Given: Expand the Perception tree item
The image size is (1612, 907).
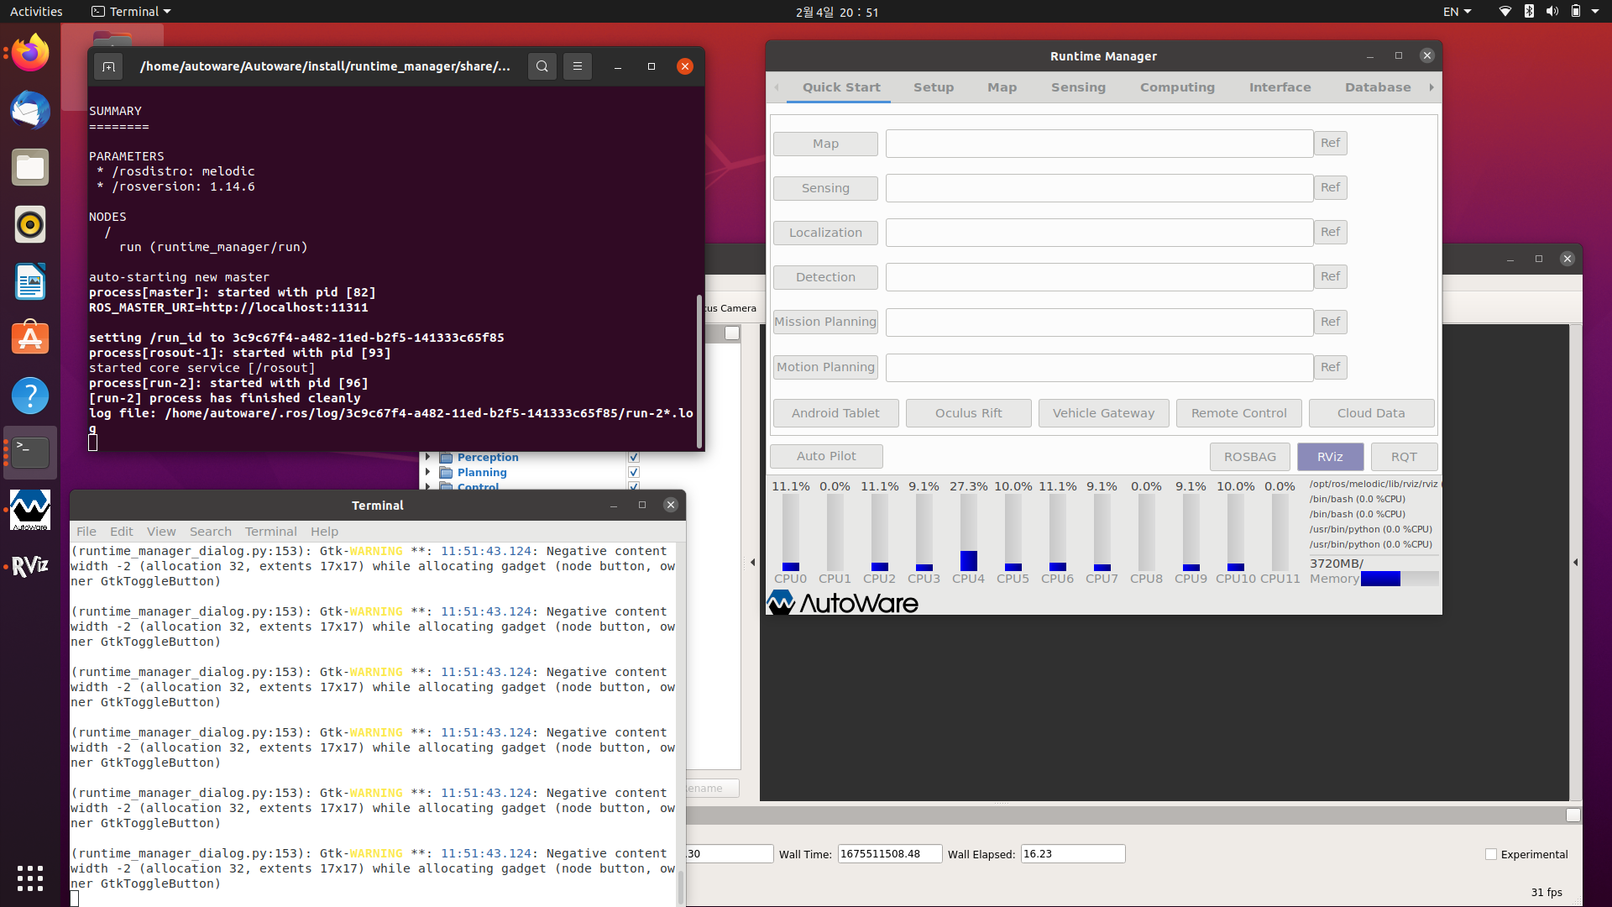Looking at the screenshot, I should click(x=428, y=458).
